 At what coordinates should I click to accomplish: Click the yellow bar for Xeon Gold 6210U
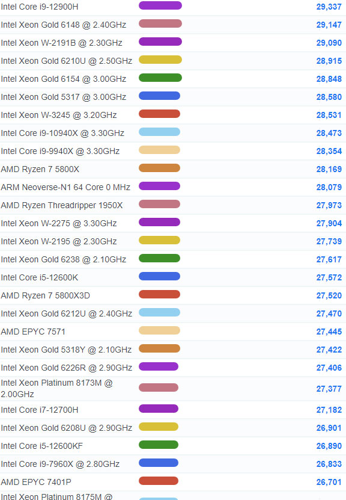[160, 60]
